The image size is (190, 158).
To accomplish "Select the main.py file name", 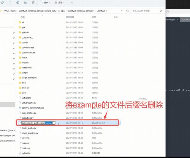I will [26, 143].
